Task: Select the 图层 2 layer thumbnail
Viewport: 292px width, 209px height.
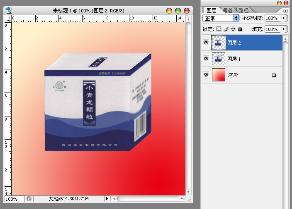Action: pyautogui.click(x=219, y=43)
